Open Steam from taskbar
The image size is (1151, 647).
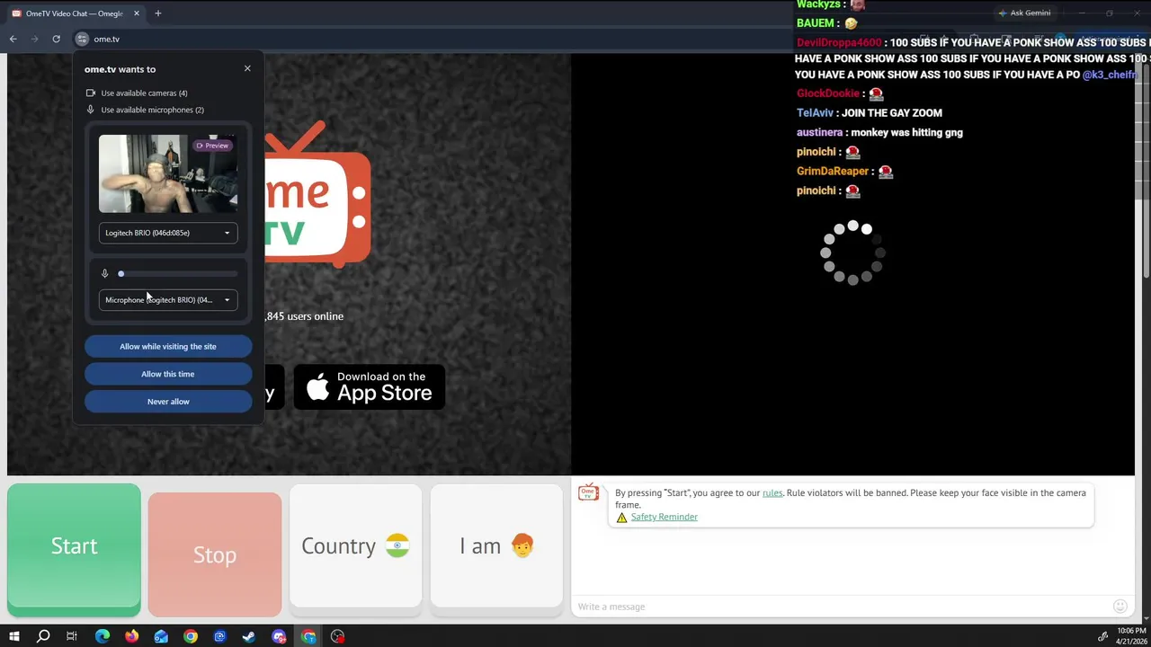pos(249,636)
